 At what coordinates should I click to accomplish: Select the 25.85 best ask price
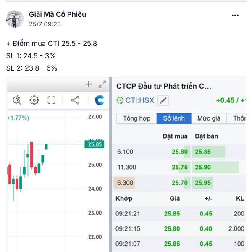(203, 152)
